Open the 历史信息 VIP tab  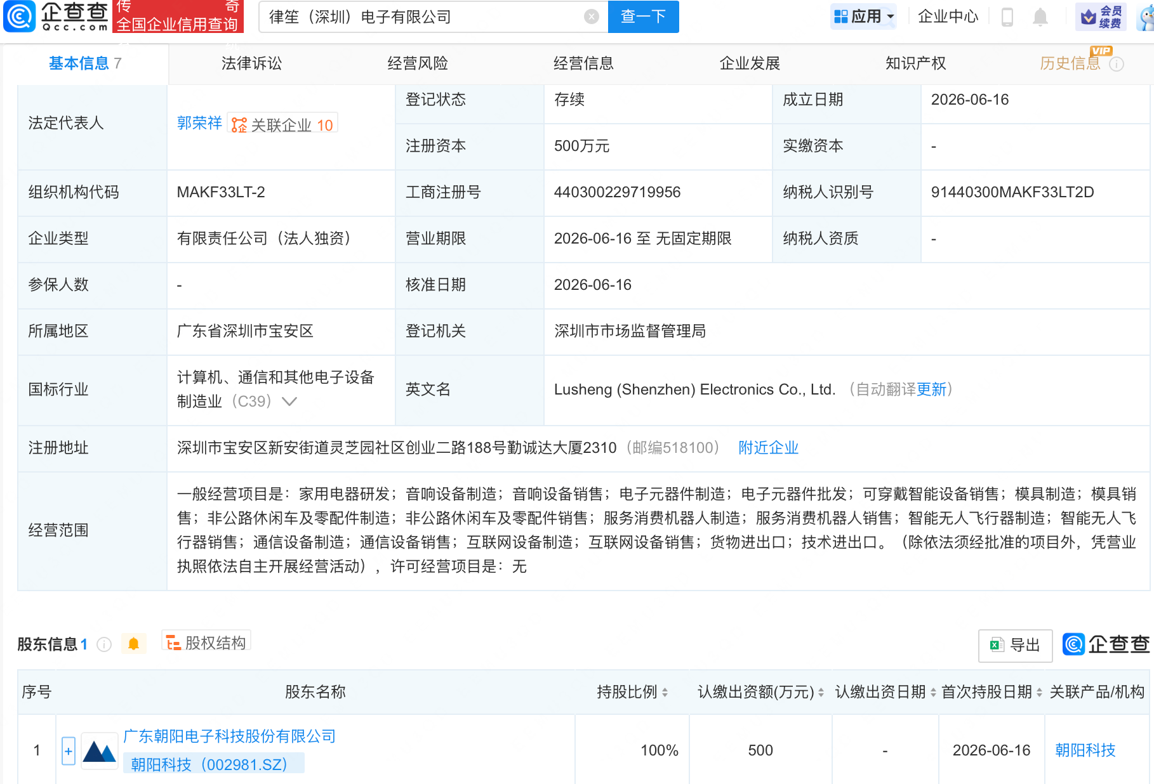(x=1070, y=63)
